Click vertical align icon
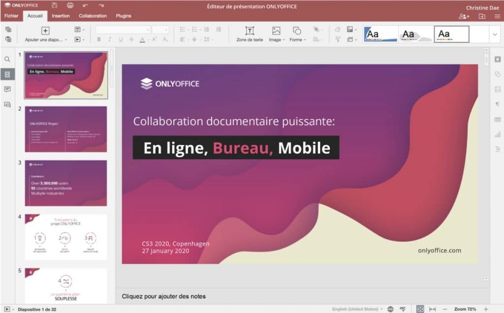This screenshot has width=504, height=313. coord(195,39)
